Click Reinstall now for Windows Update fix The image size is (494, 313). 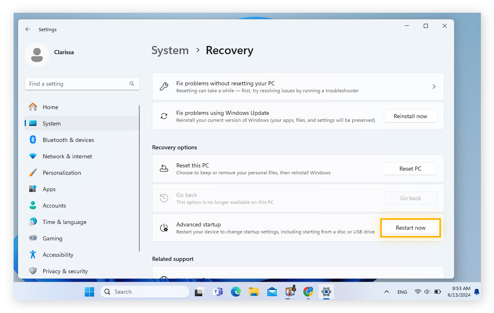(x=410, y=116)
